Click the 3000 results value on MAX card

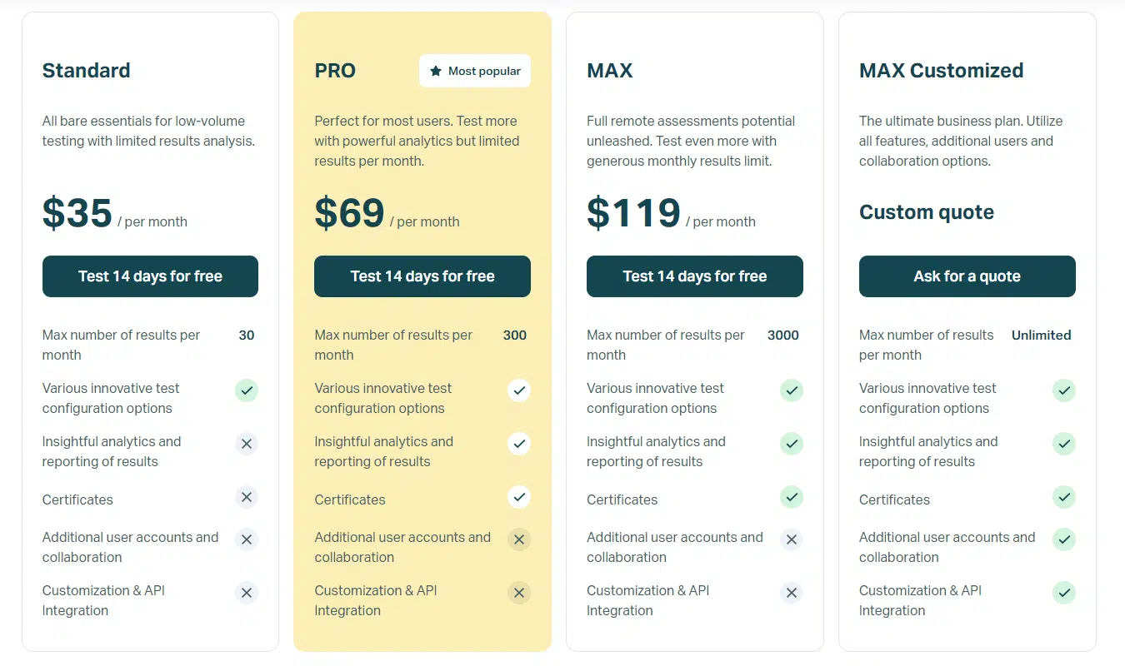tap(782, 335)
